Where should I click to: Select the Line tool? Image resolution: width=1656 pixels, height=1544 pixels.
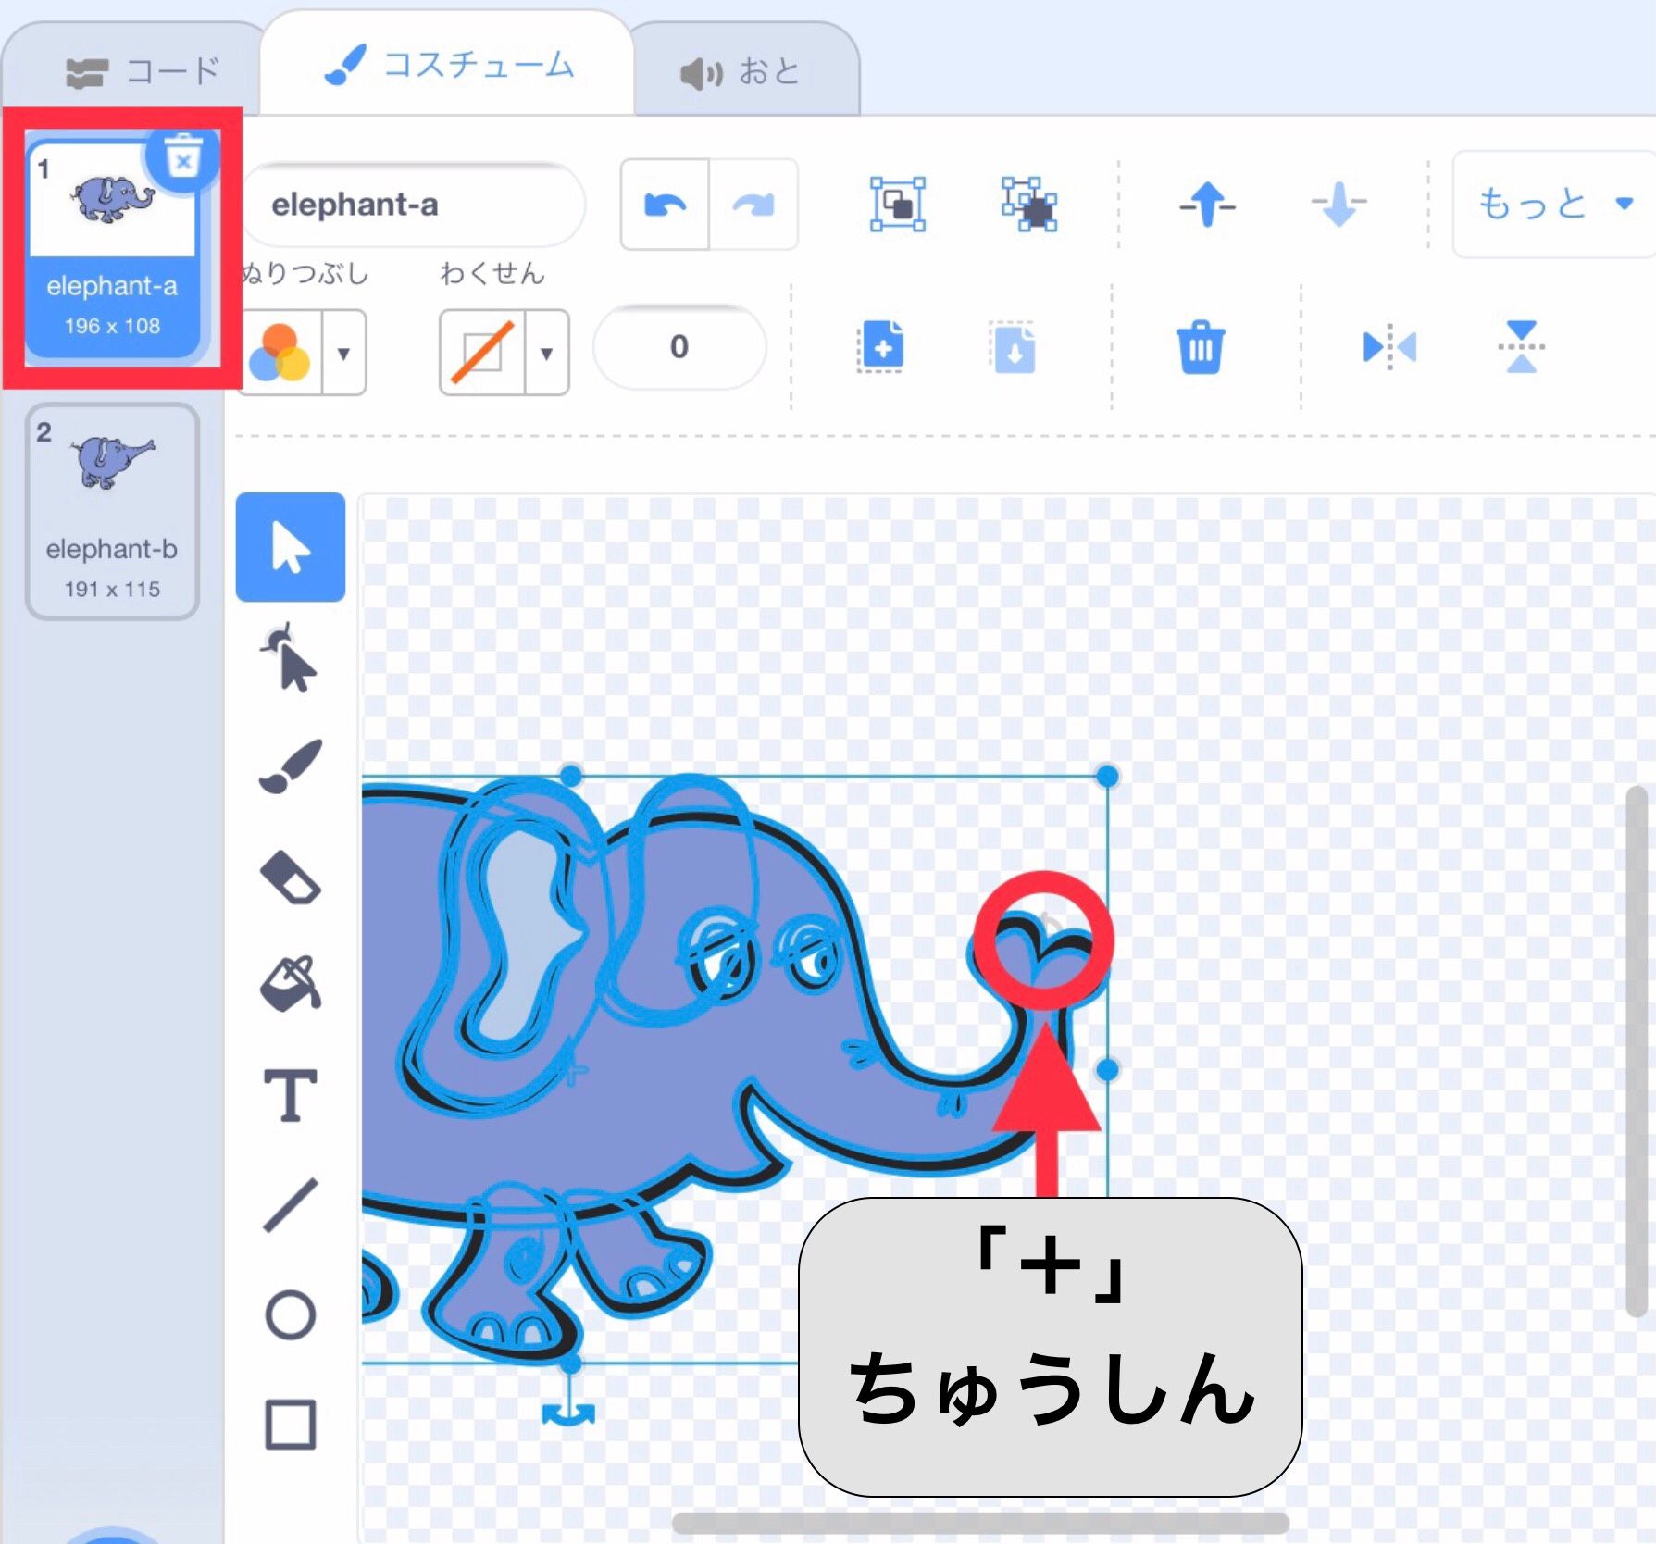click(x=290, y=1204)
